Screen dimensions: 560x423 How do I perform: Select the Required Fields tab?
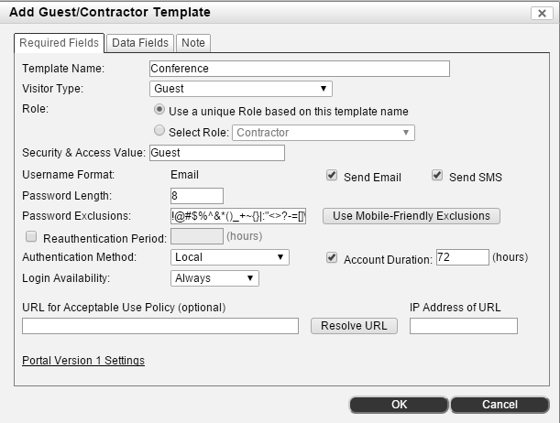(x=60, y=43)
